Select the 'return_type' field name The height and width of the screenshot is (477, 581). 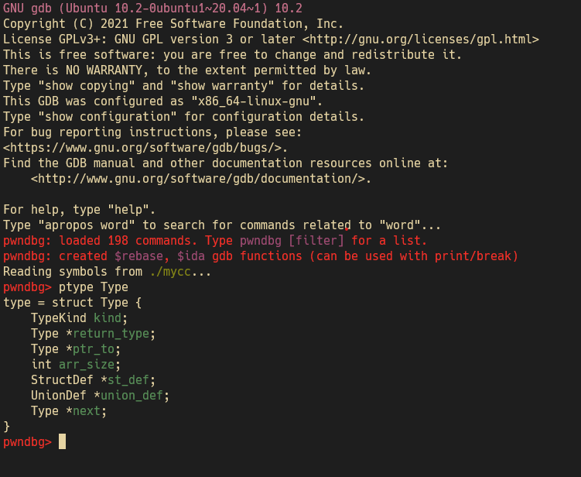[111, 334]
